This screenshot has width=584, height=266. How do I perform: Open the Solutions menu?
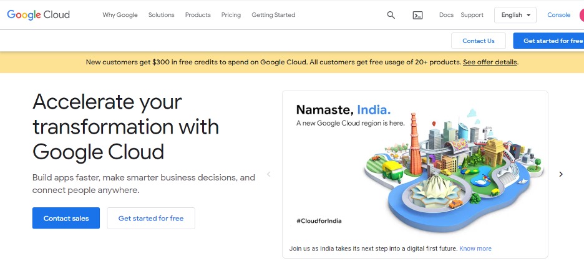(x=162, y=15)
